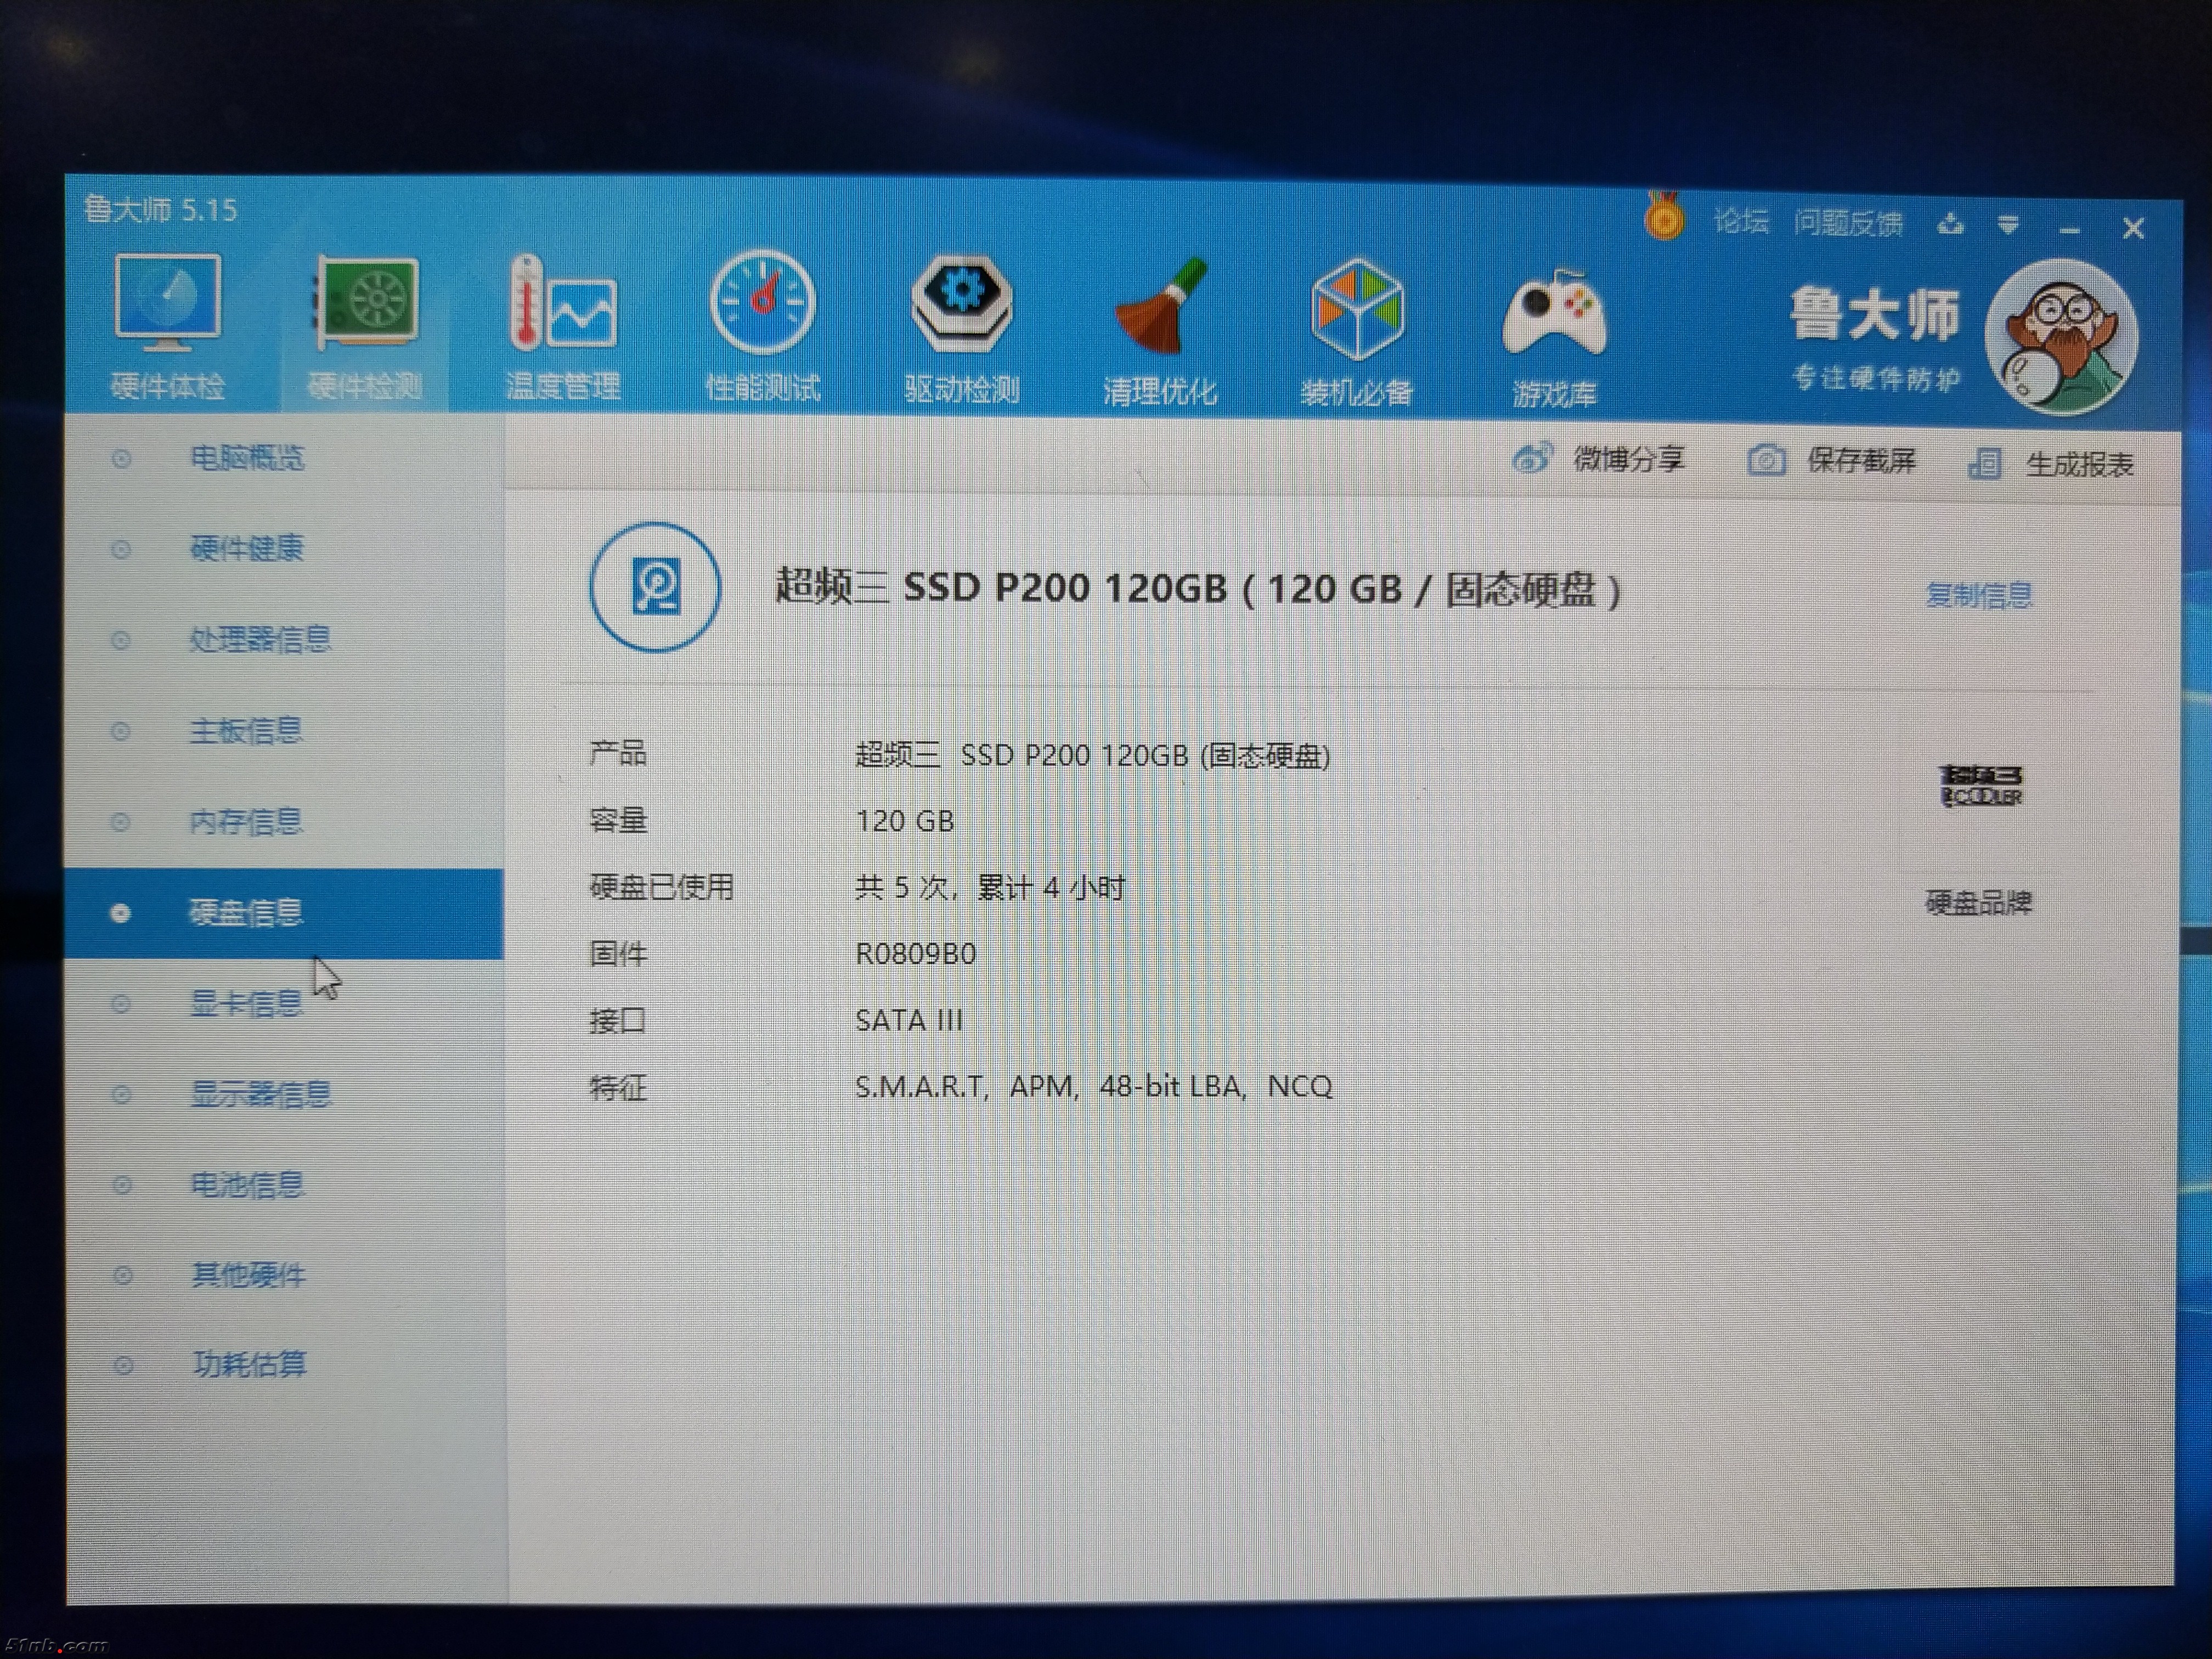Open 驱动检测 driver detection icon

pyautogui.click(x=961, y=327)
